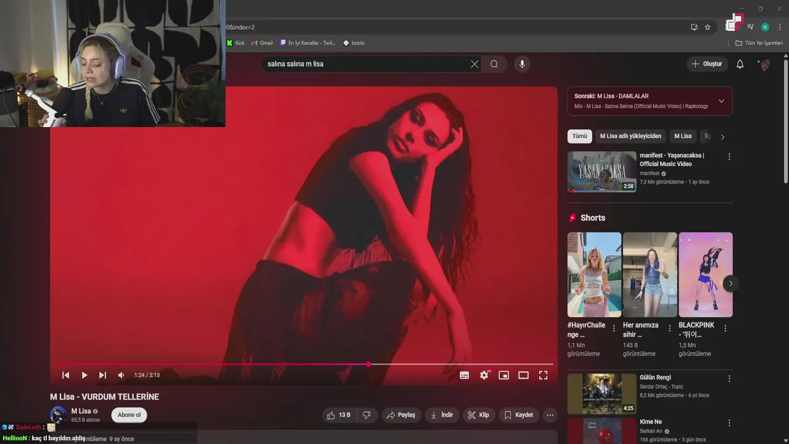Start voice search with microphone icon
The image size is (789, 444).
tap(522, 64)
